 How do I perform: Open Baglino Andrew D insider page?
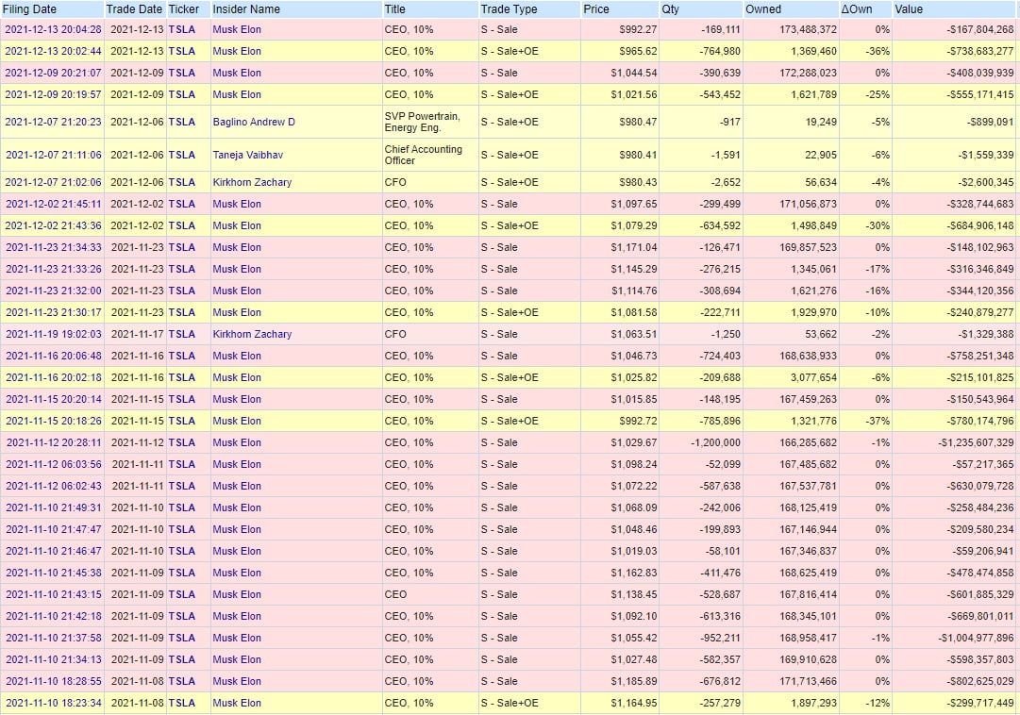(x=254, y=122)
